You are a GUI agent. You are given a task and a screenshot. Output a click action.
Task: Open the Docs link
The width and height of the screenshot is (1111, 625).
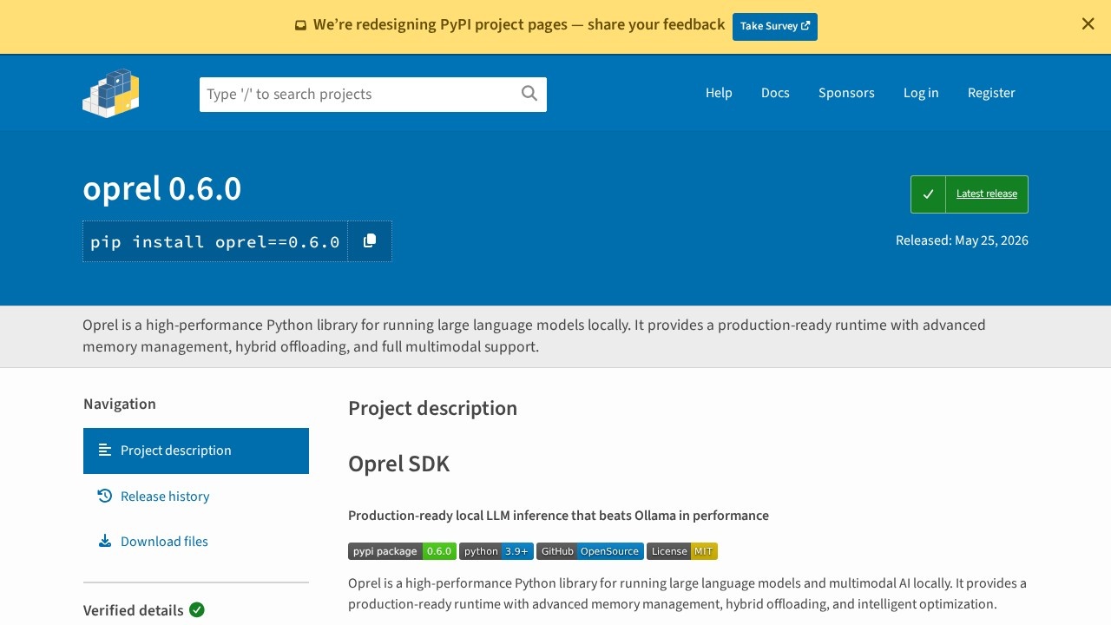coord(775,93)
